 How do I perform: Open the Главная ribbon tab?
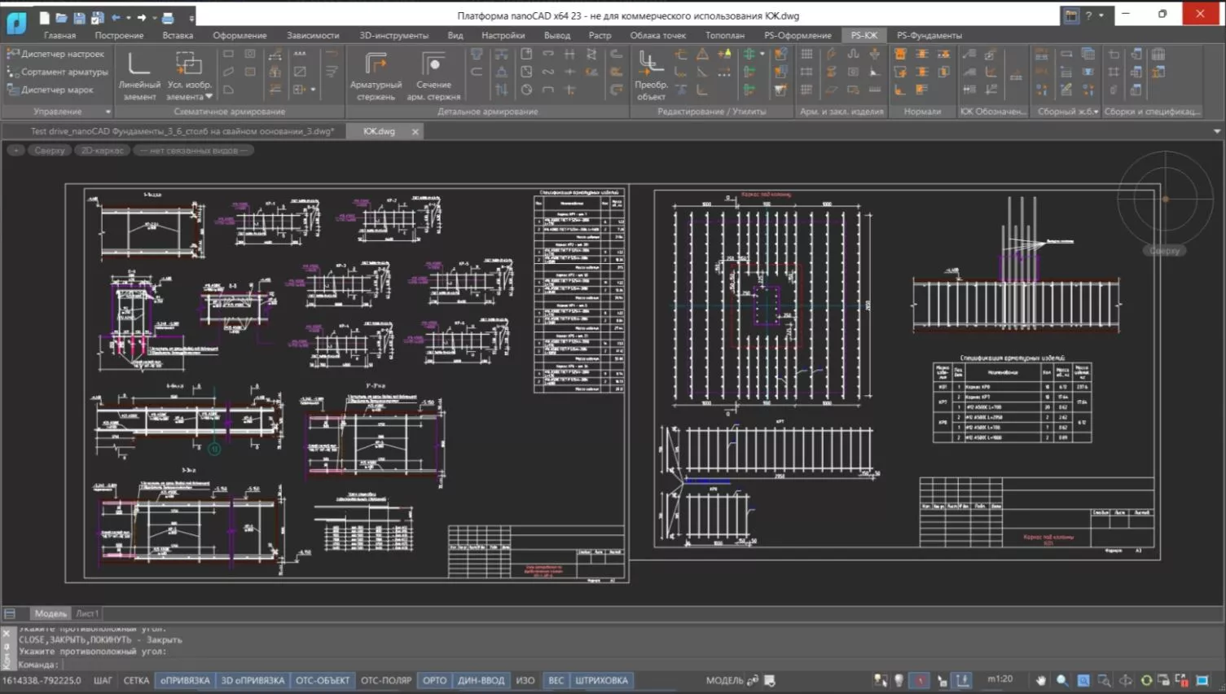tap(59, 35)
